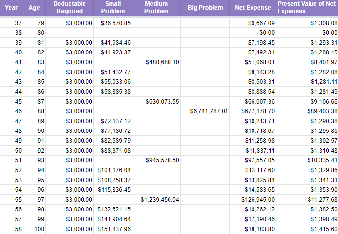
Task: Select the Year column header
Action: [11, 8]
